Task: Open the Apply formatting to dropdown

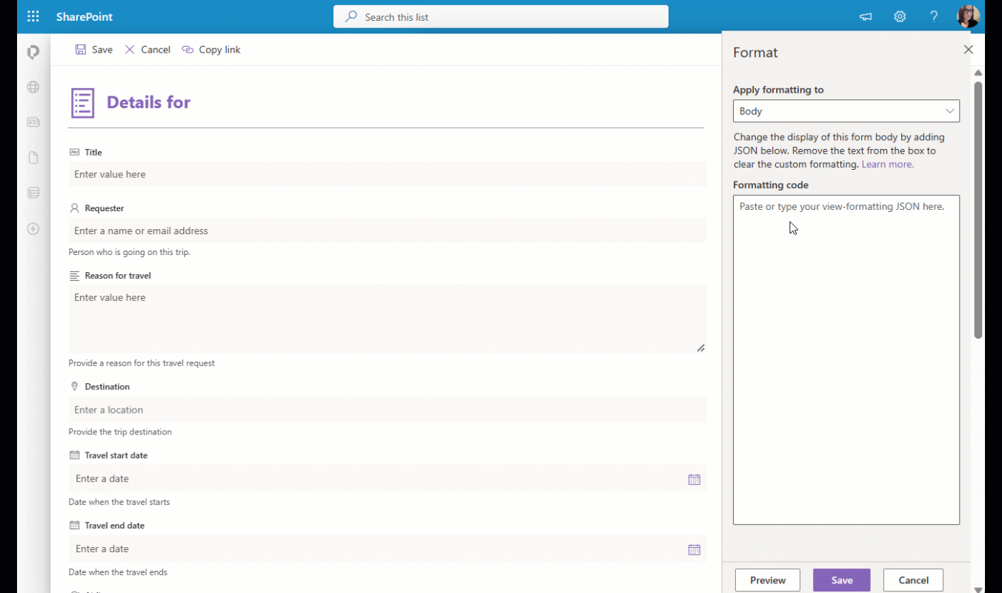Action: (x=846, y=110)
